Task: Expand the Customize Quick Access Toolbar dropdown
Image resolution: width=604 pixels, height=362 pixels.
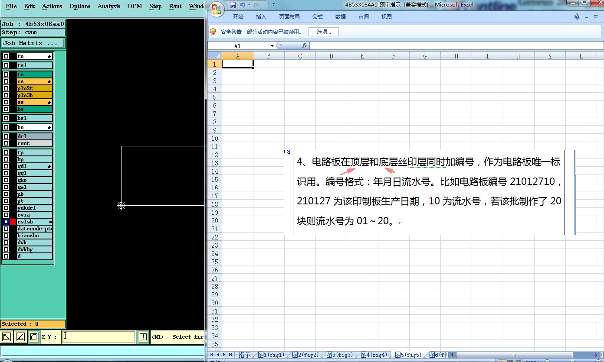Action: [274, 5]
